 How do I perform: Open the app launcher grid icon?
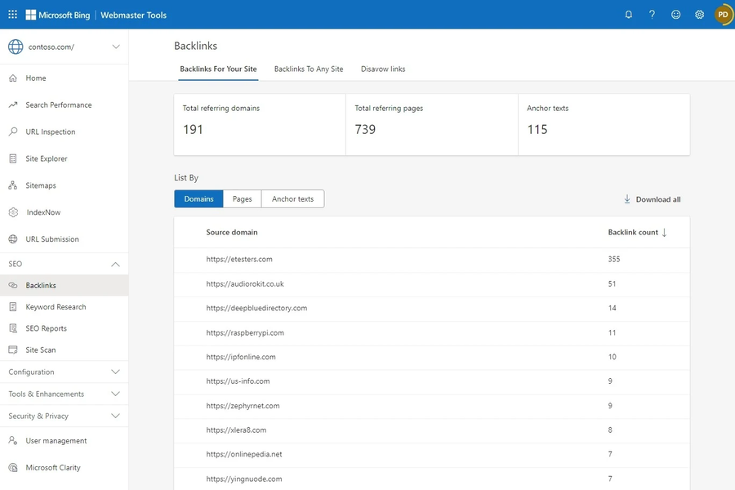(x=12, y=15)
